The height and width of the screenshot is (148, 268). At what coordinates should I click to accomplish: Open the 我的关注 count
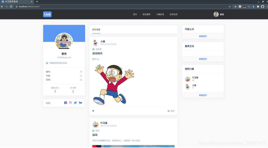[55, 91]
